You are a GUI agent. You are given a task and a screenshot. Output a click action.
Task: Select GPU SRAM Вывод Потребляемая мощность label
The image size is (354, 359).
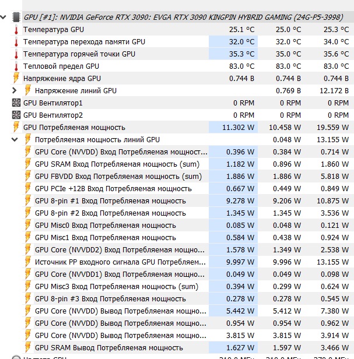coord(109,348)
